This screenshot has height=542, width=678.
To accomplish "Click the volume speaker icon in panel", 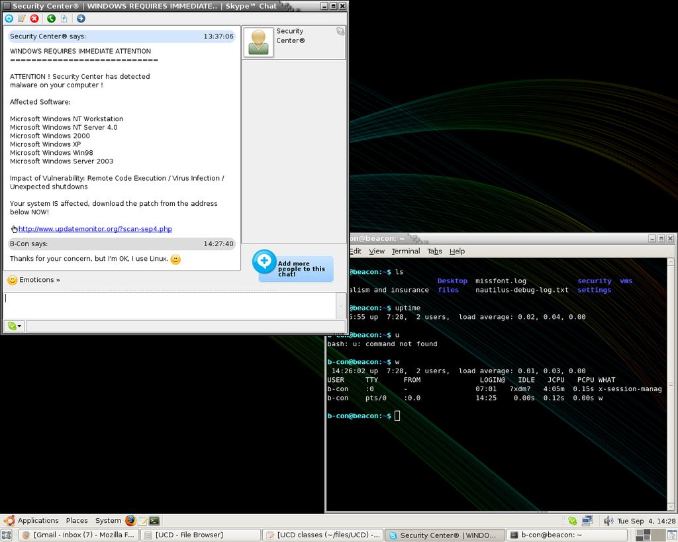I will pos(608,521).
